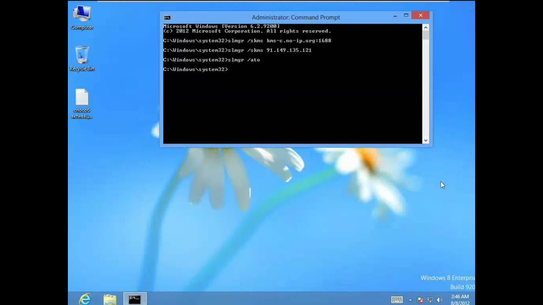Viewport: 543px width, 305px height.
Task: Open Internet Explorer from the taskbar
Action: coord(85,299)
